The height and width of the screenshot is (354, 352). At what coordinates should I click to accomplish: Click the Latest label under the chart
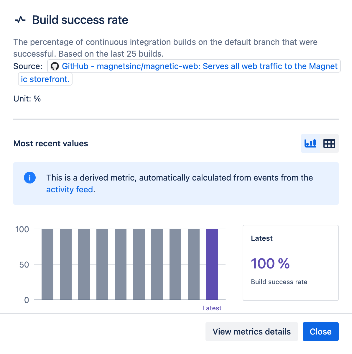pyautogui.click(x=212, y=308)
